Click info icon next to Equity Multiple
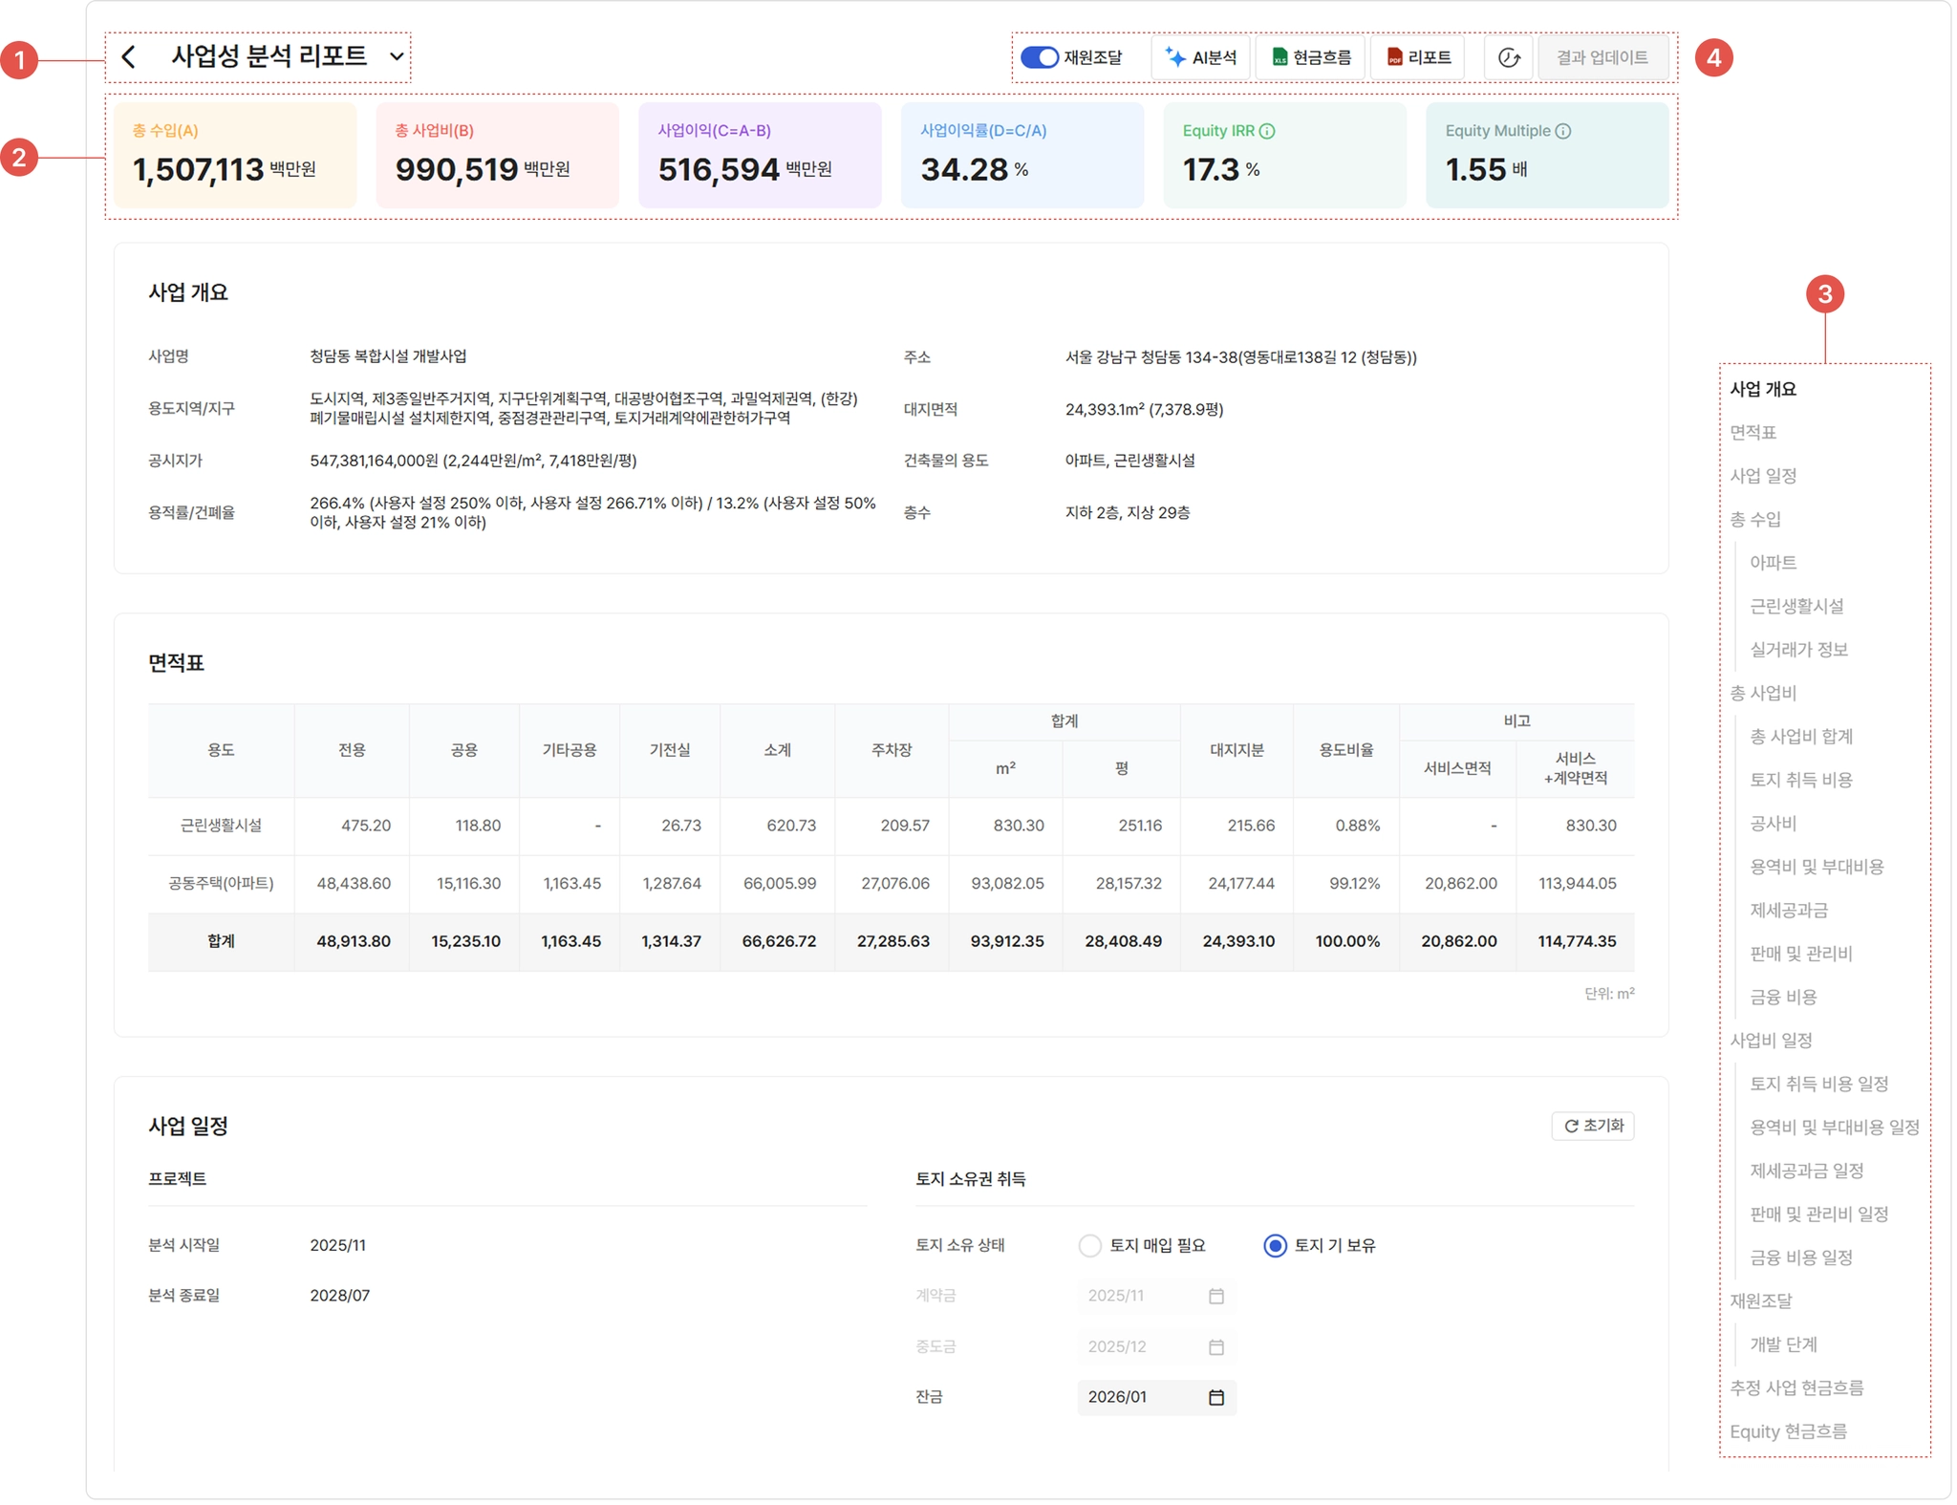Image resolution: width=1957 pixels, height=1505 pixels. pyautogui.click(x=1563, y=131)
